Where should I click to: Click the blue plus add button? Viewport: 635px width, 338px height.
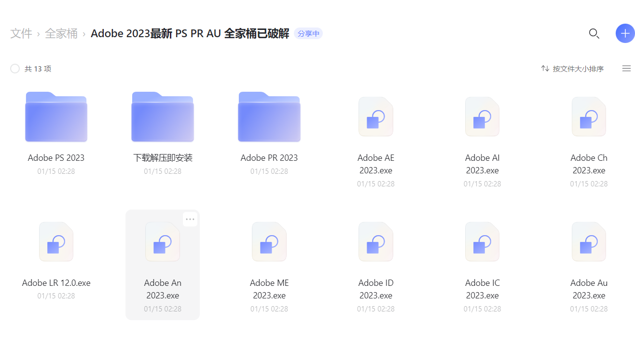coord(625,33)
